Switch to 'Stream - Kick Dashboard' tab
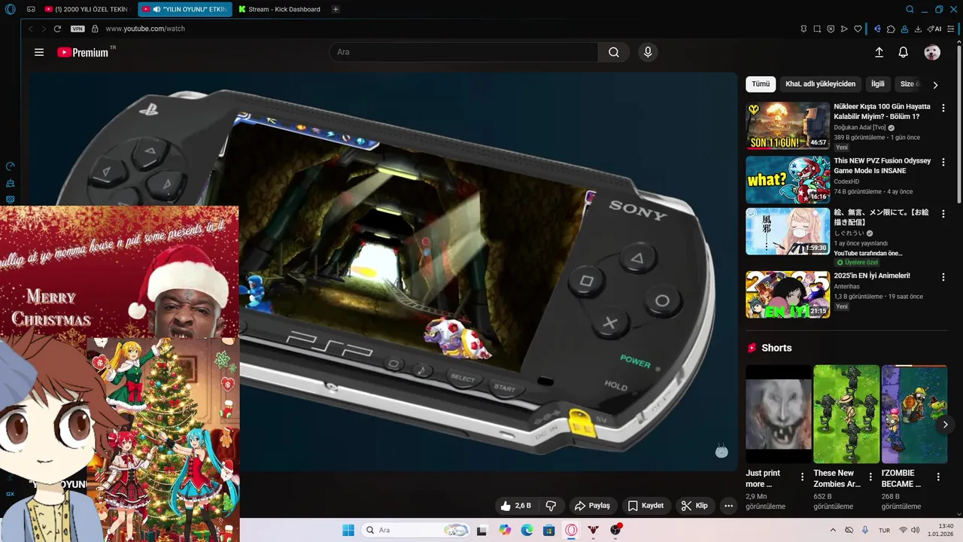 280,9
